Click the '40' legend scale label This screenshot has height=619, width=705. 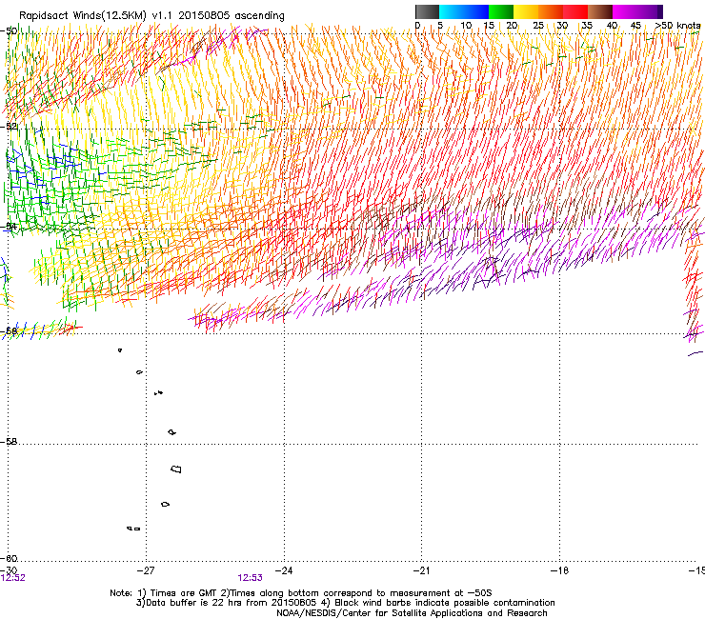(612, 25)
